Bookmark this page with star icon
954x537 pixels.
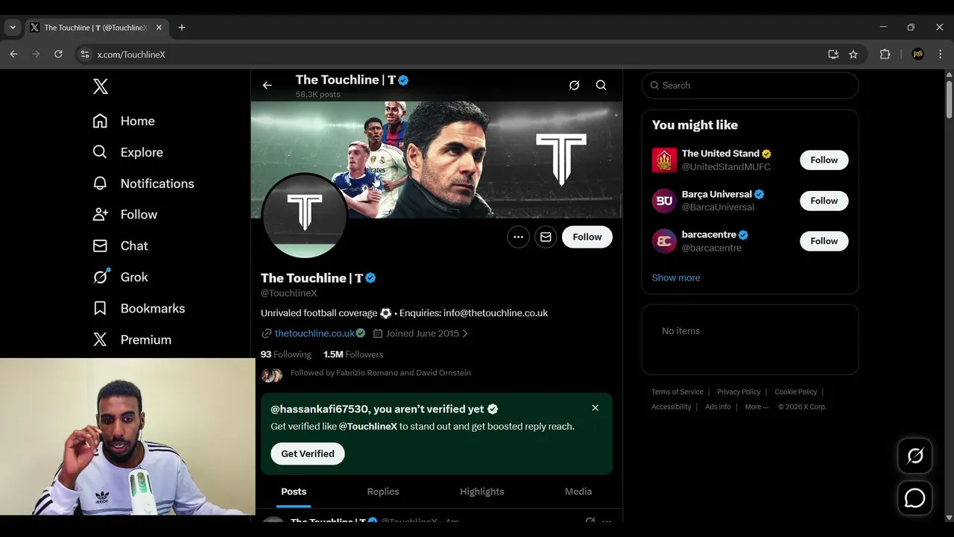pyautogui.click(x=853, y=54)
